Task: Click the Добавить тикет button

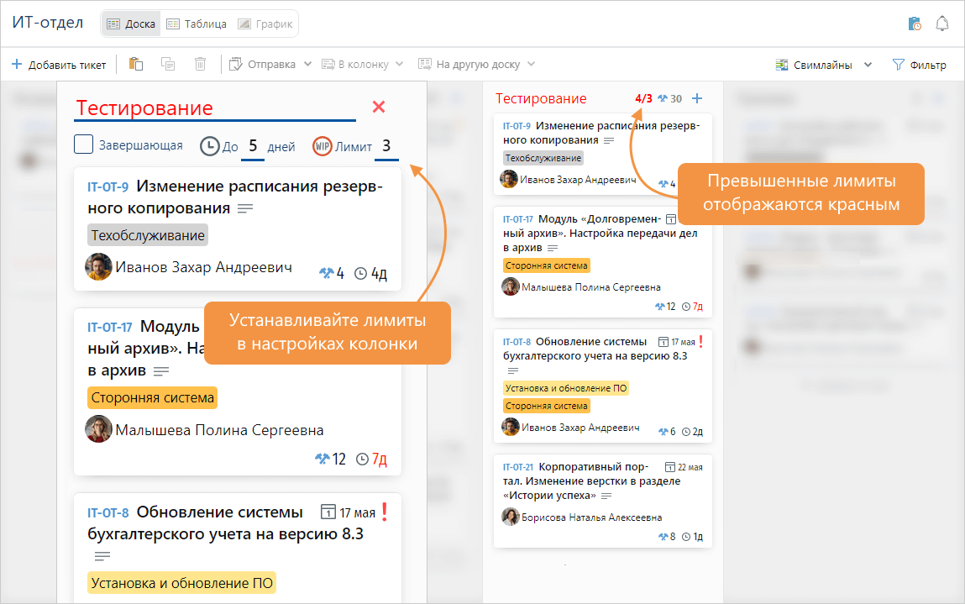Action: pyautogui.click(x=59, y=65)
